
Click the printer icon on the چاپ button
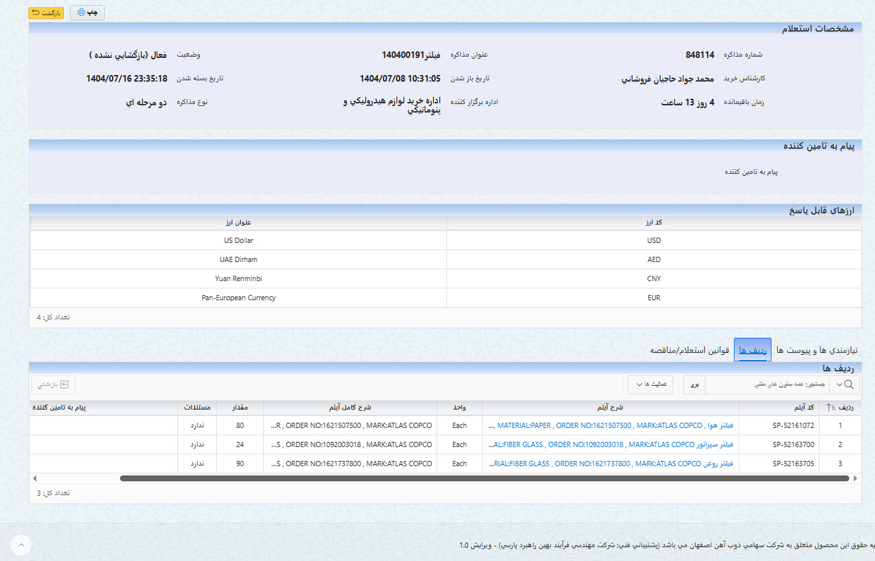pyautogui.click(x=80, y=11)
